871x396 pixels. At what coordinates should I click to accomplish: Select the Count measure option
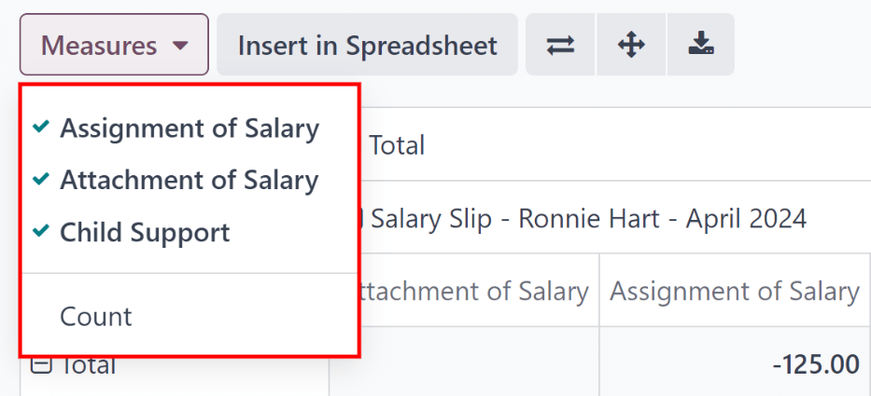[96, 317]
